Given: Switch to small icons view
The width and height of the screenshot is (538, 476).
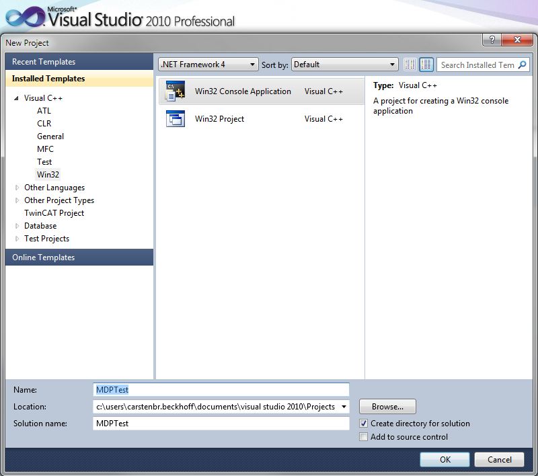Looking at the screenshot, I should point(410,65).
